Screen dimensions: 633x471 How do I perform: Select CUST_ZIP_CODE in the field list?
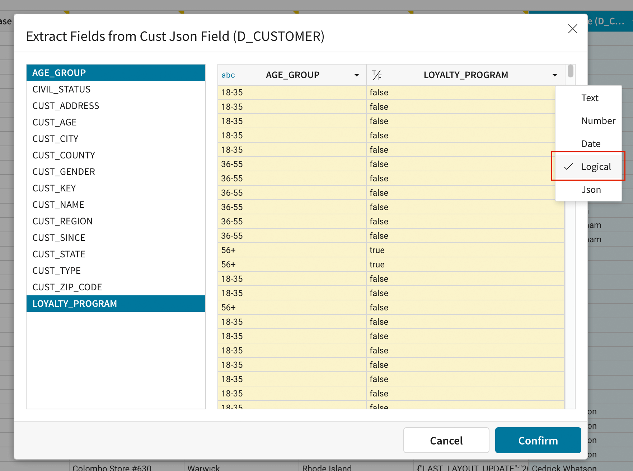[x=116, y=287]
